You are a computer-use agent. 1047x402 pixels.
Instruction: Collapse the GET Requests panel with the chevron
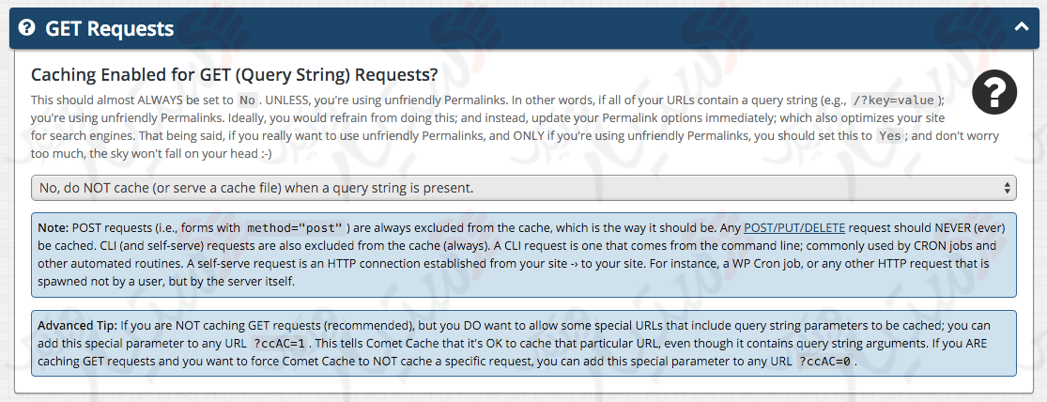click(x=1021, y=27)
